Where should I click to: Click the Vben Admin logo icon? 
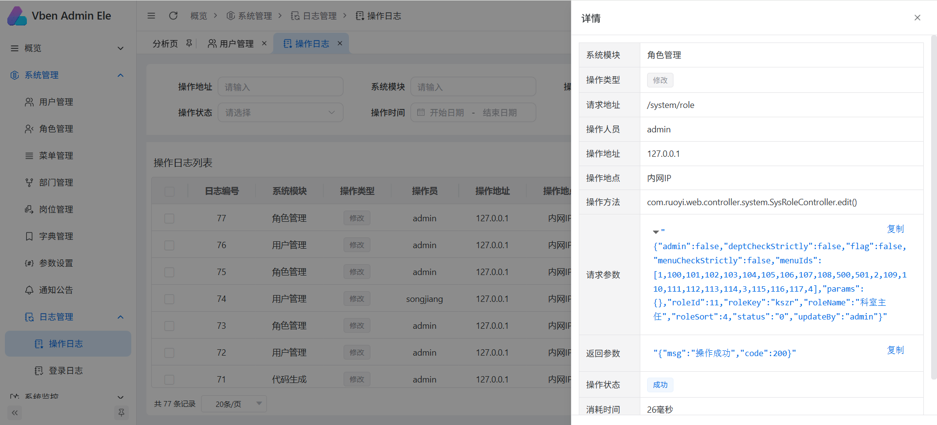(x=17, y=16)
